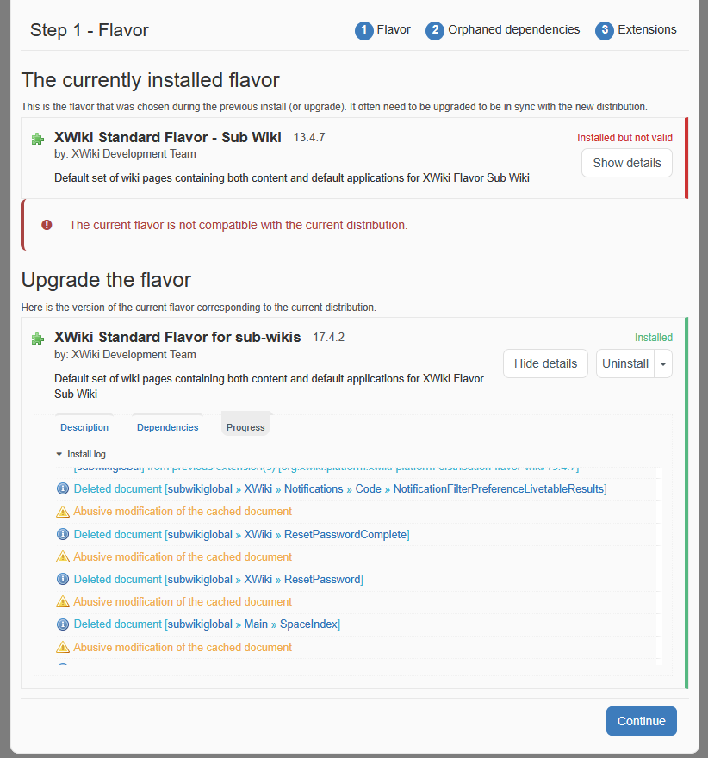Click warning icon below ResetPasswordComplete entry
Viewport: 708px width, 758px height.
click(x=63, y=557)
